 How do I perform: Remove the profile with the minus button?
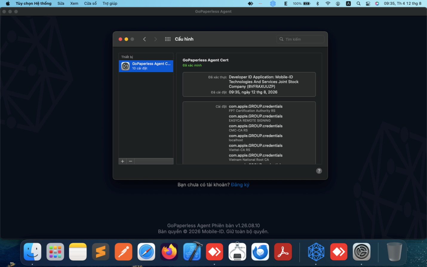(130, 161)
